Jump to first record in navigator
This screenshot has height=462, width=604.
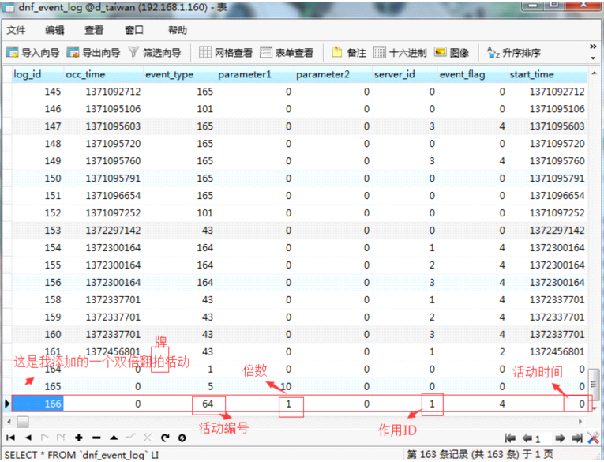(x=10, y=438)
